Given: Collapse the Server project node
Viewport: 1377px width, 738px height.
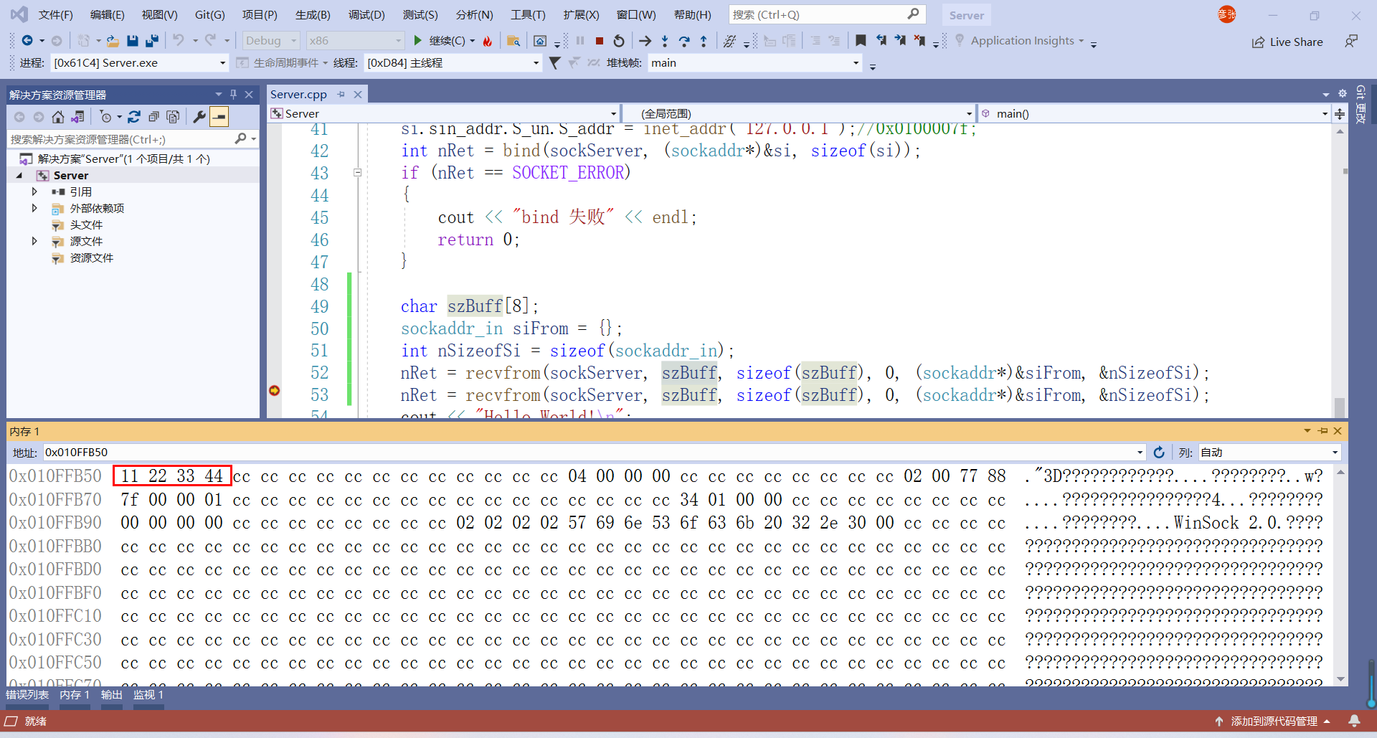Looking at the screenshot, I should coord(19,176).
